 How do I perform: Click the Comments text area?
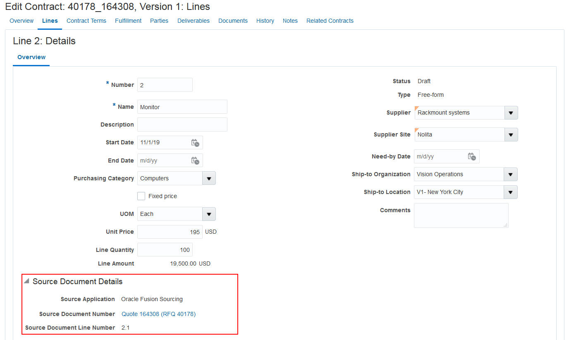(x=461, y=215)
